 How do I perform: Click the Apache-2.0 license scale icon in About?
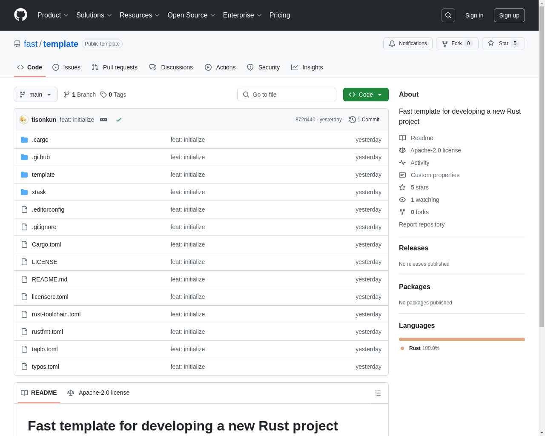click(x=402, y=150)
